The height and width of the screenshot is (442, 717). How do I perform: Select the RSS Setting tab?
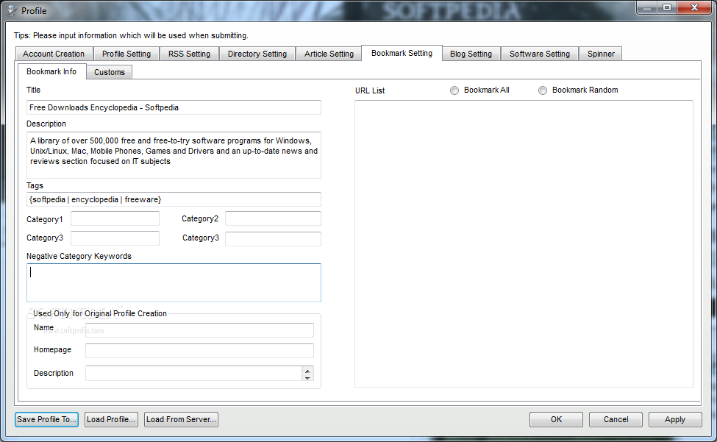[189, 54]
